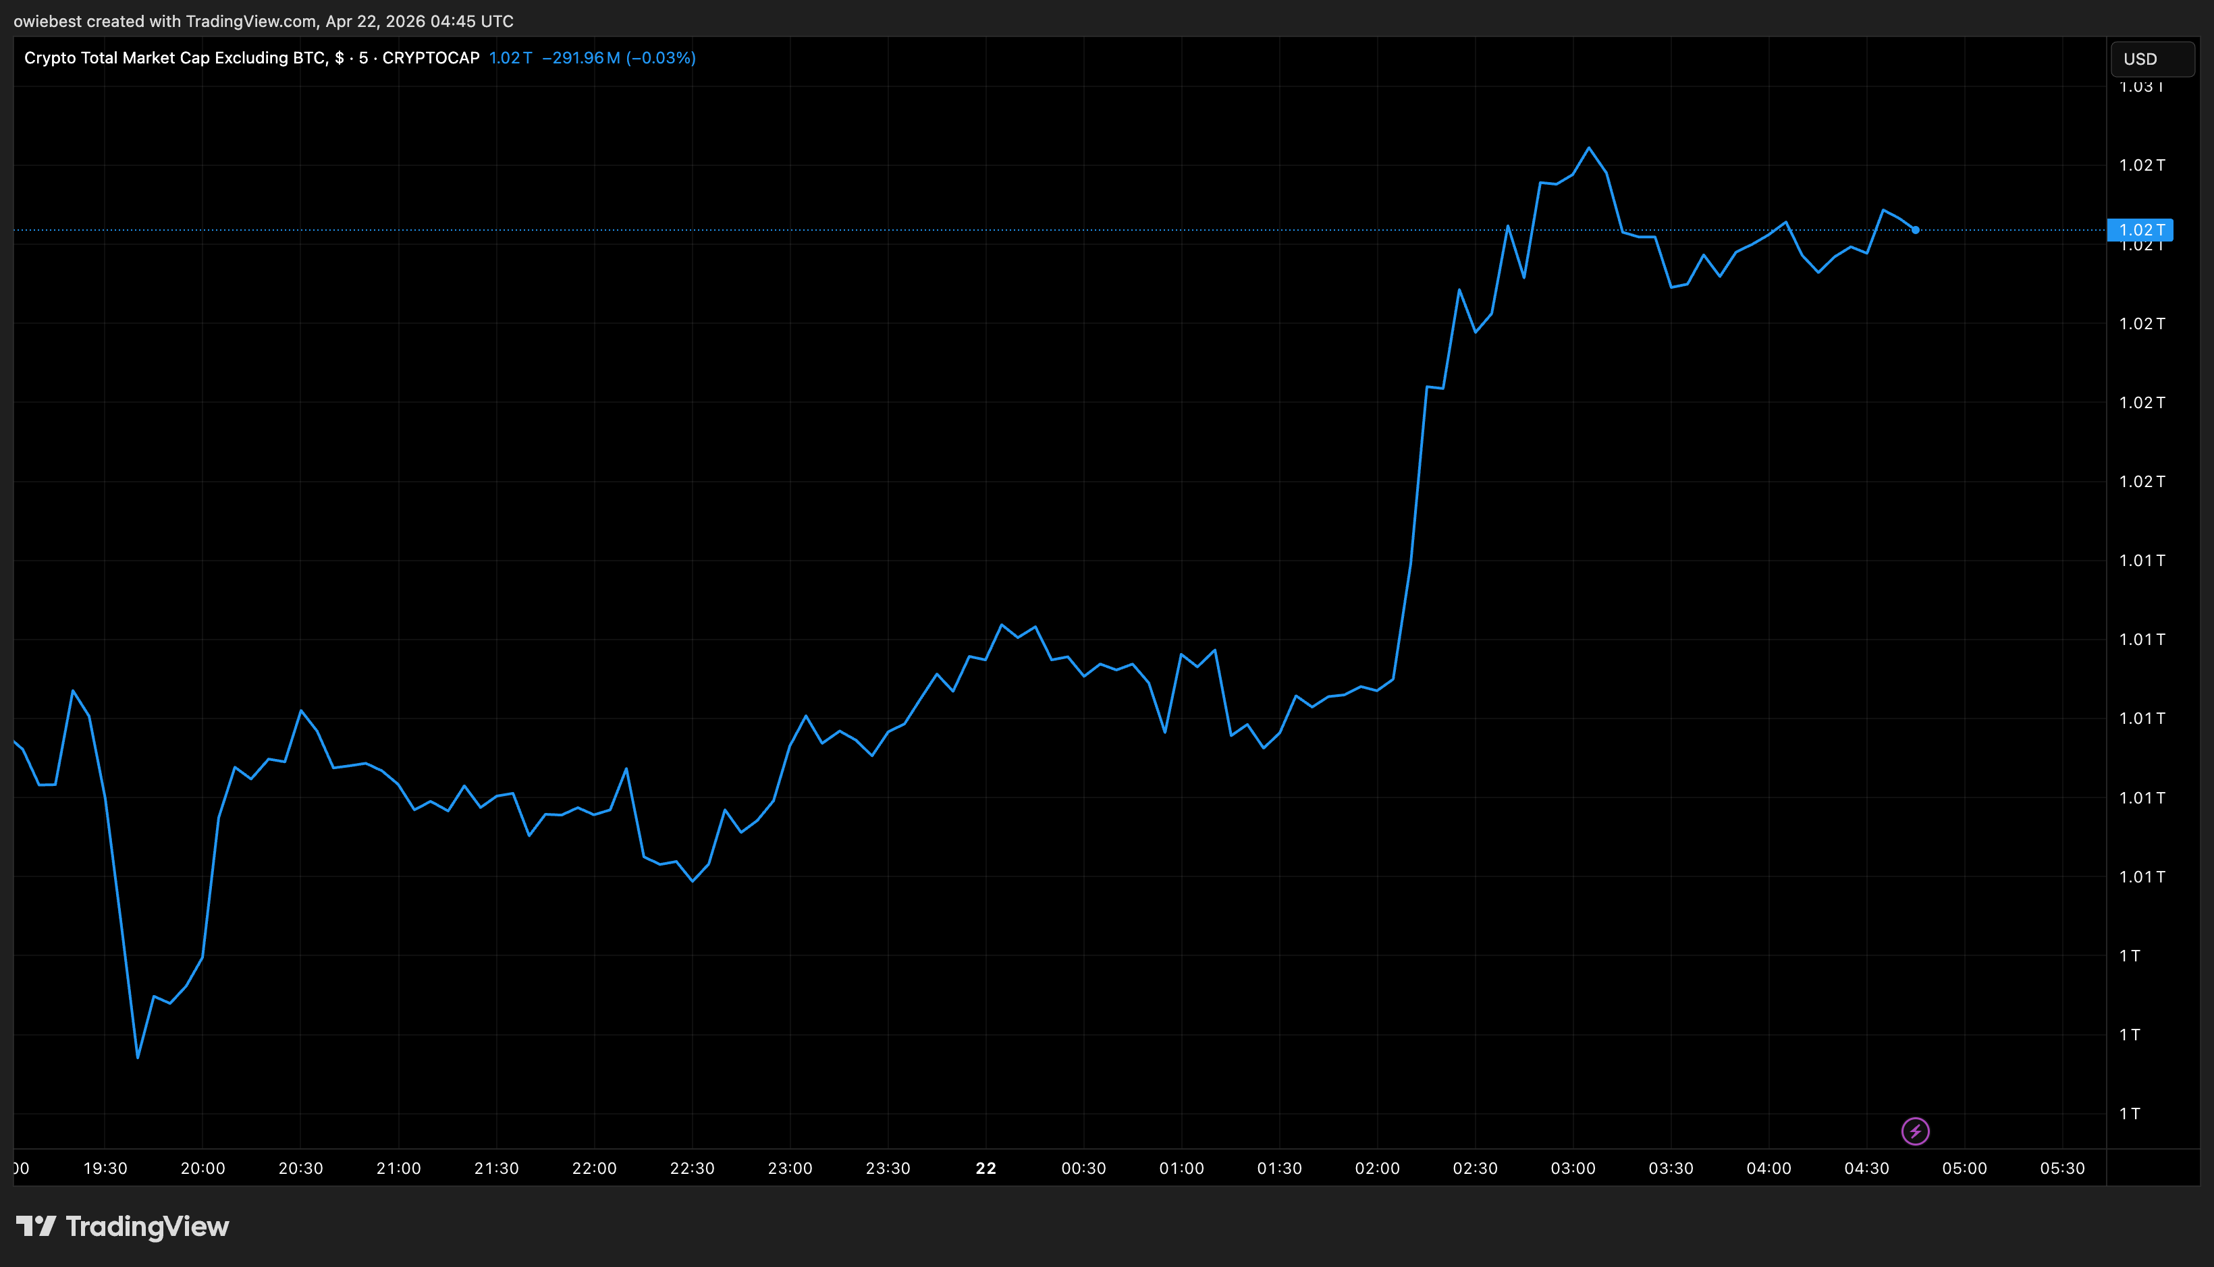Click the purple lightning bolt icon on the chart

1917,1132
